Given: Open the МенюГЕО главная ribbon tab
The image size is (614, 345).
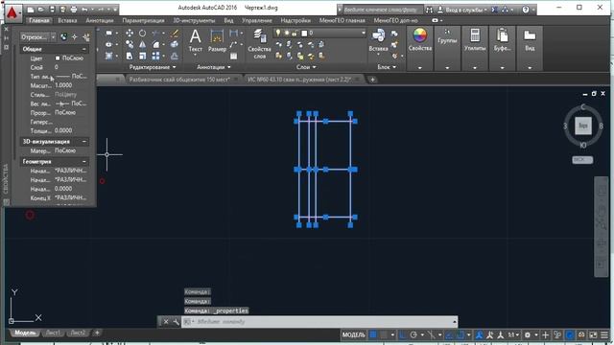Looking at the screenshot, I should coord(342,20).
